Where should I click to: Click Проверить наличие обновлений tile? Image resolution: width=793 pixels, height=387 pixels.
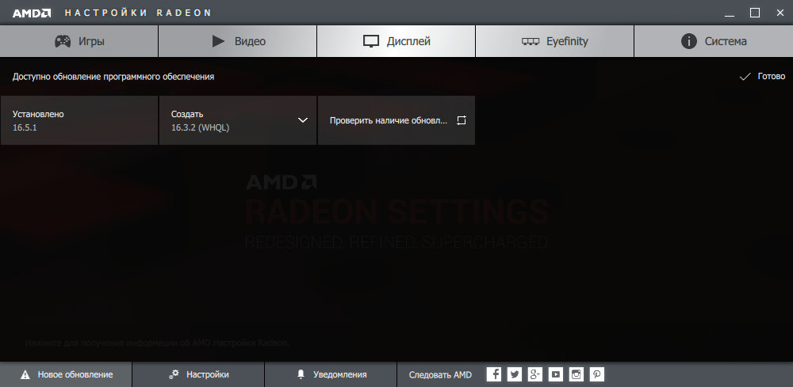pyautogui.click(x=396, y=120)
